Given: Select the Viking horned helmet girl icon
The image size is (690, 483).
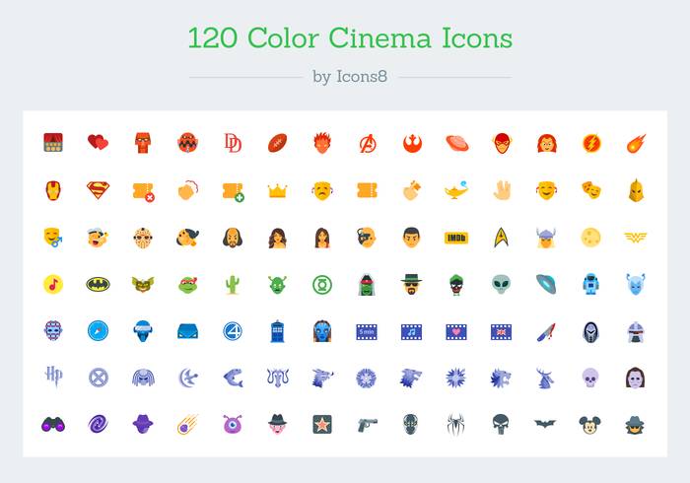Looking at the screenshot, I should pyautogui.click(x=546, y=238).
